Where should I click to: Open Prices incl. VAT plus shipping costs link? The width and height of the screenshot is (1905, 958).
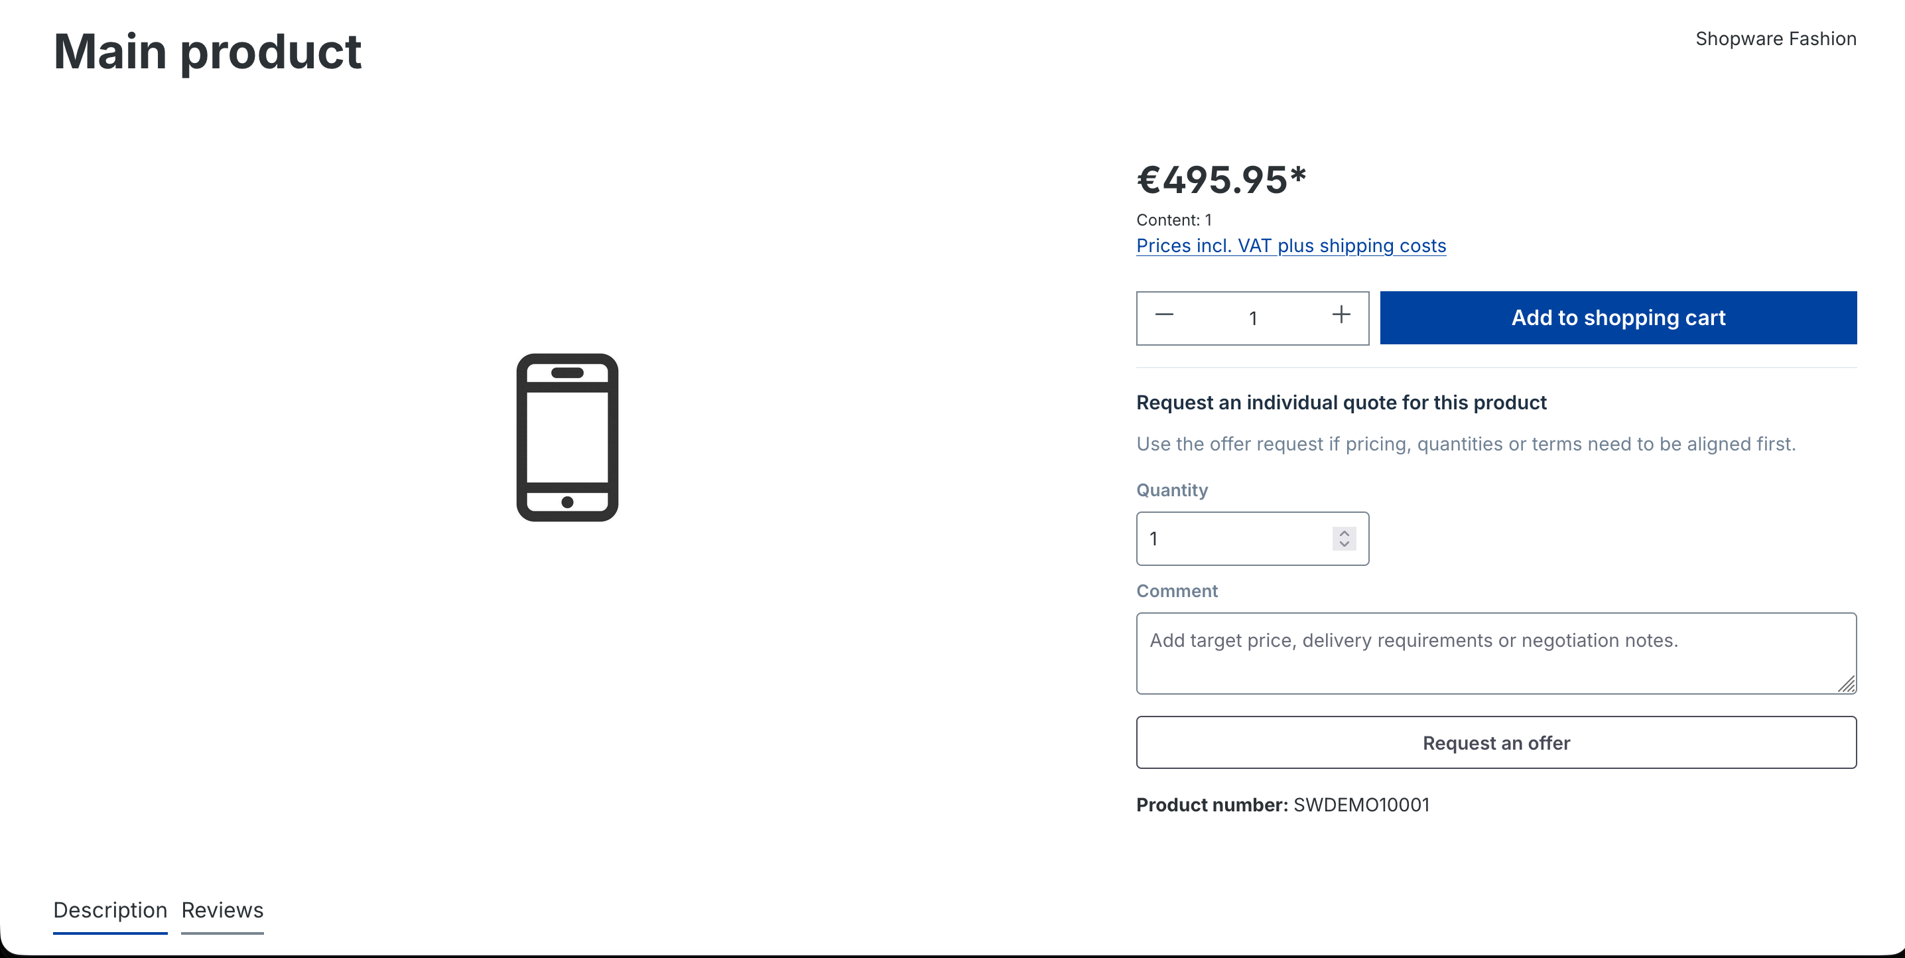[x=1291, y=245]
